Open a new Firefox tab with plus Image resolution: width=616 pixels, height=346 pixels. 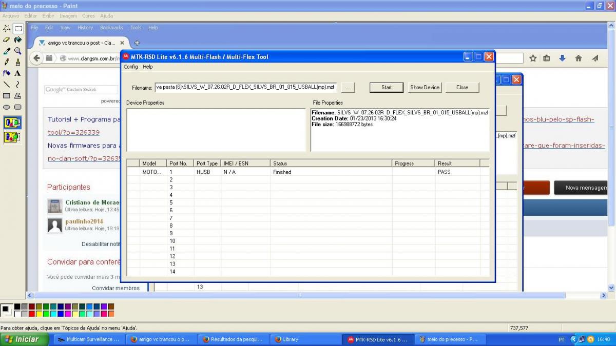coord(137,43)
